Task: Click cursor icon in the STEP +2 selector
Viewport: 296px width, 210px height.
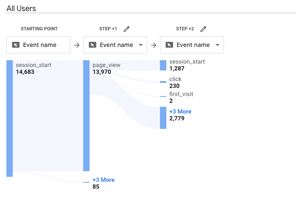Action: [x=169, y=45]
